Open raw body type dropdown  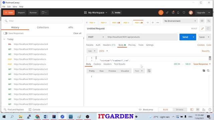92,51
